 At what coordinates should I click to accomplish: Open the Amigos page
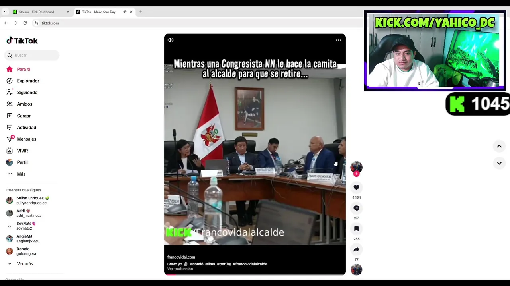click(24, 104)
